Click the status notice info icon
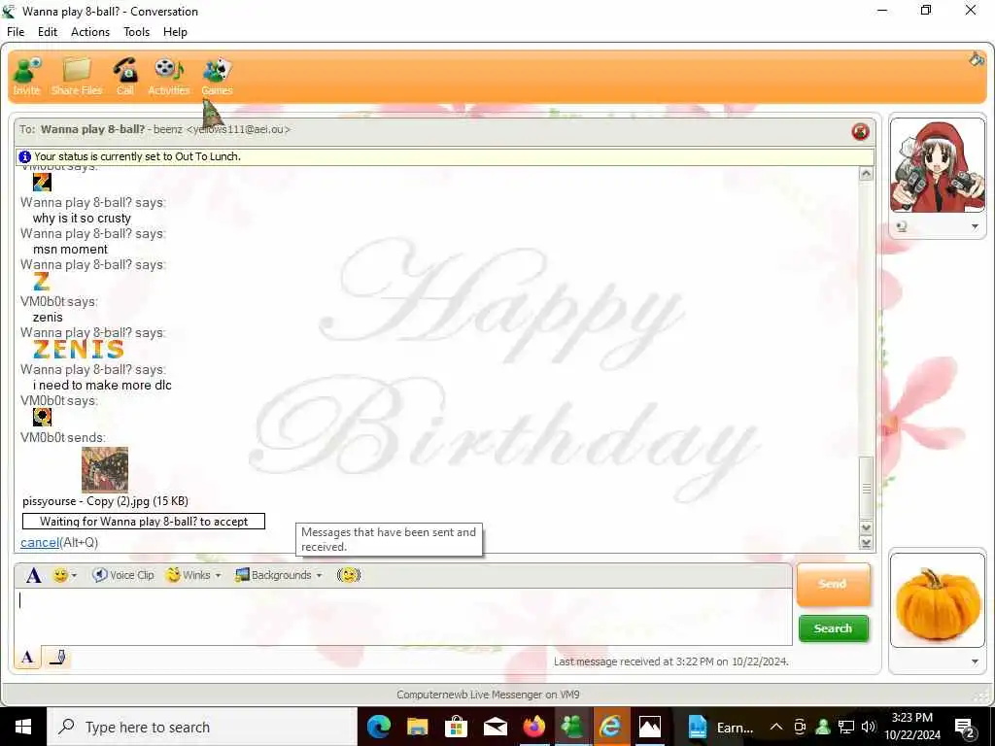This screenshot has height=746, width=995. point(24,156)
